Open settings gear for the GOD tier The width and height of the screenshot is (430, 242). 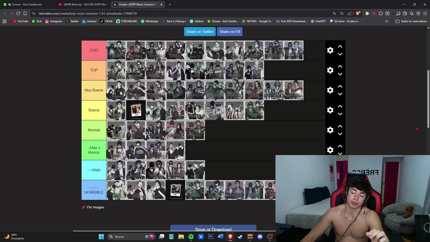330,50
